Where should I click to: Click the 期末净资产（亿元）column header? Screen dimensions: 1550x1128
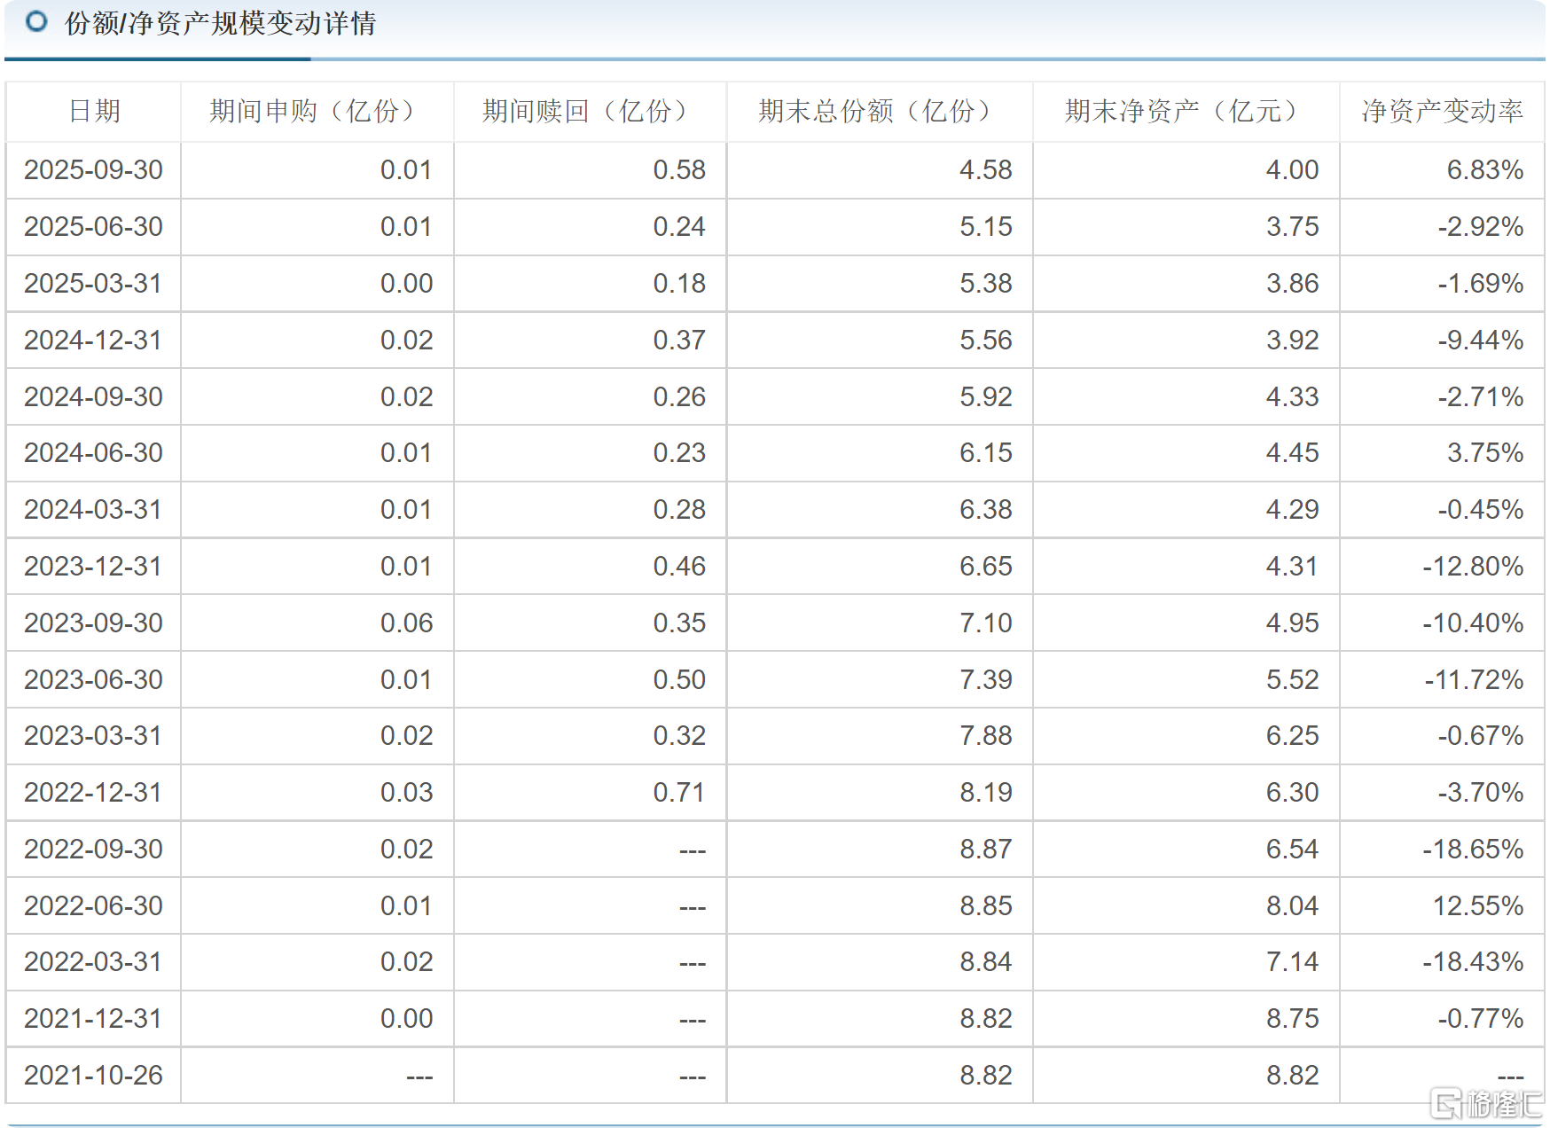pyautogui.click(x=1182, y=112)
